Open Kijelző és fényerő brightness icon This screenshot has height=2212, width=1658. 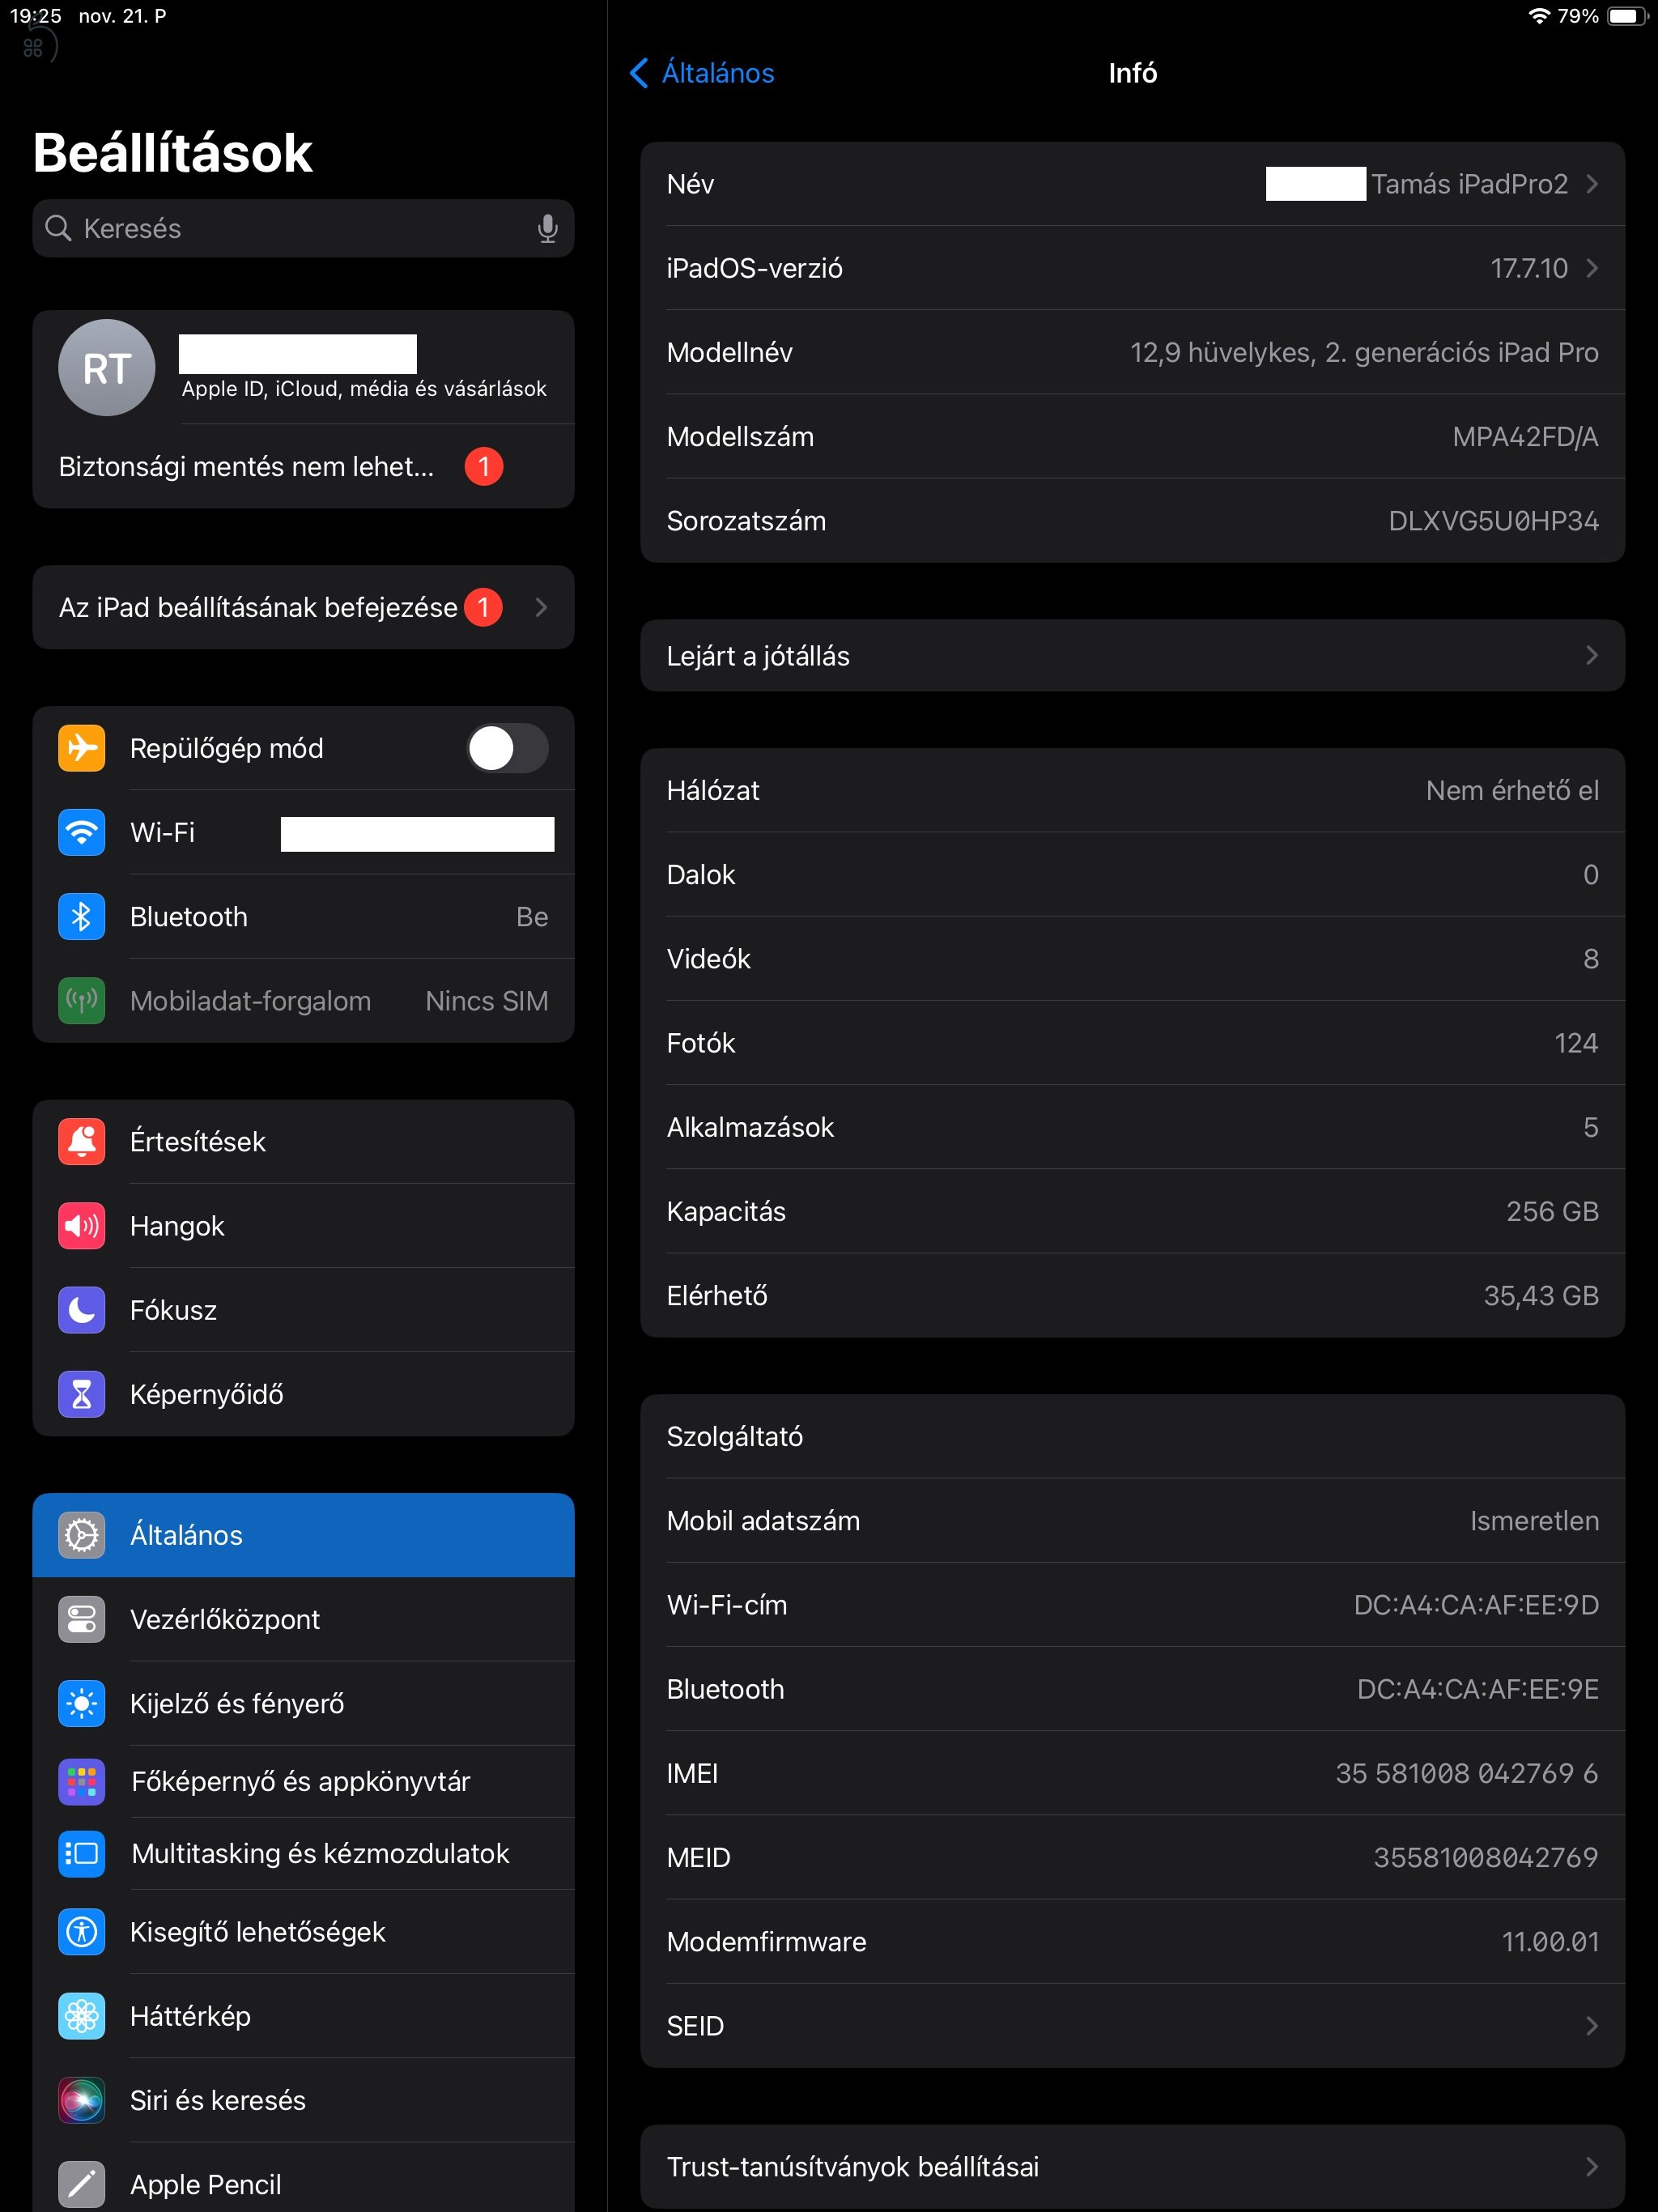tap(81, 1703)
